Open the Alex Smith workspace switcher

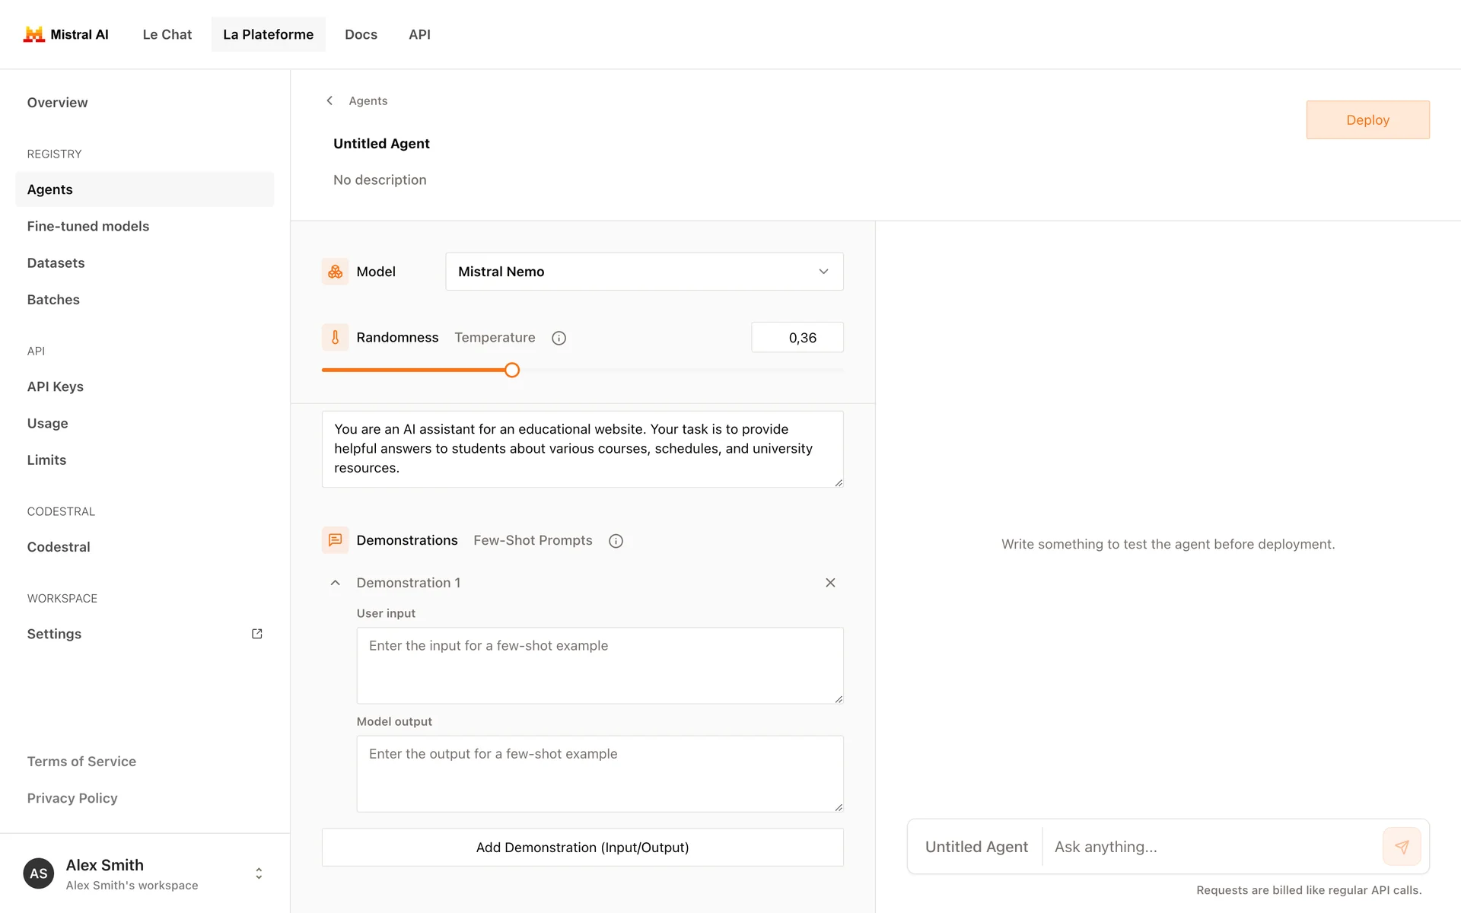[259, 873]
